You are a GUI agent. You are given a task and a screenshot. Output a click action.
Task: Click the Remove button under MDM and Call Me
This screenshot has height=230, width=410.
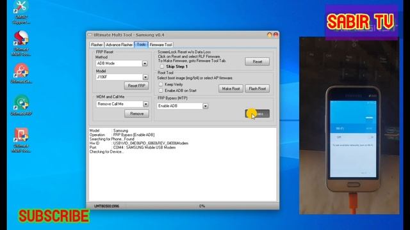coord(136,114)
